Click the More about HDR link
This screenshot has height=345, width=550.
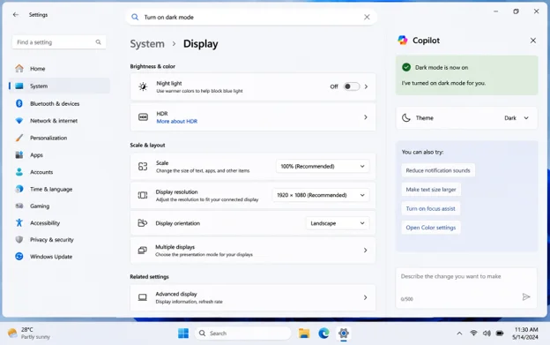(177, 122)
